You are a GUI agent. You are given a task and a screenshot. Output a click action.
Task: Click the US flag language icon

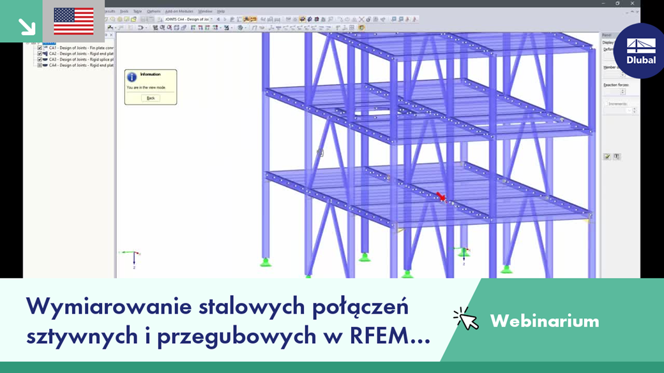(73, 21)
